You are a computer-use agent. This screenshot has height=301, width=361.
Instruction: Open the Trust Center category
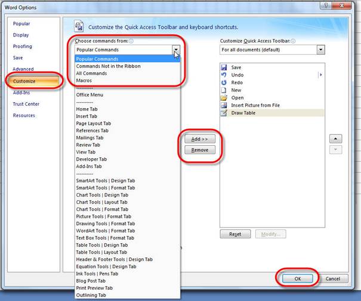tap(26, 104)
